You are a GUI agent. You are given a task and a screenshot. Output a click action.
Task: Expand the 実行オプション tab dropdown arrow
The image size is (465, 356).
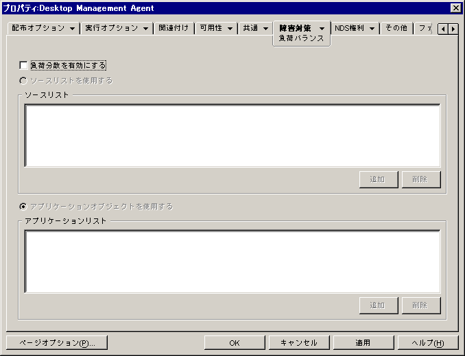145,29
